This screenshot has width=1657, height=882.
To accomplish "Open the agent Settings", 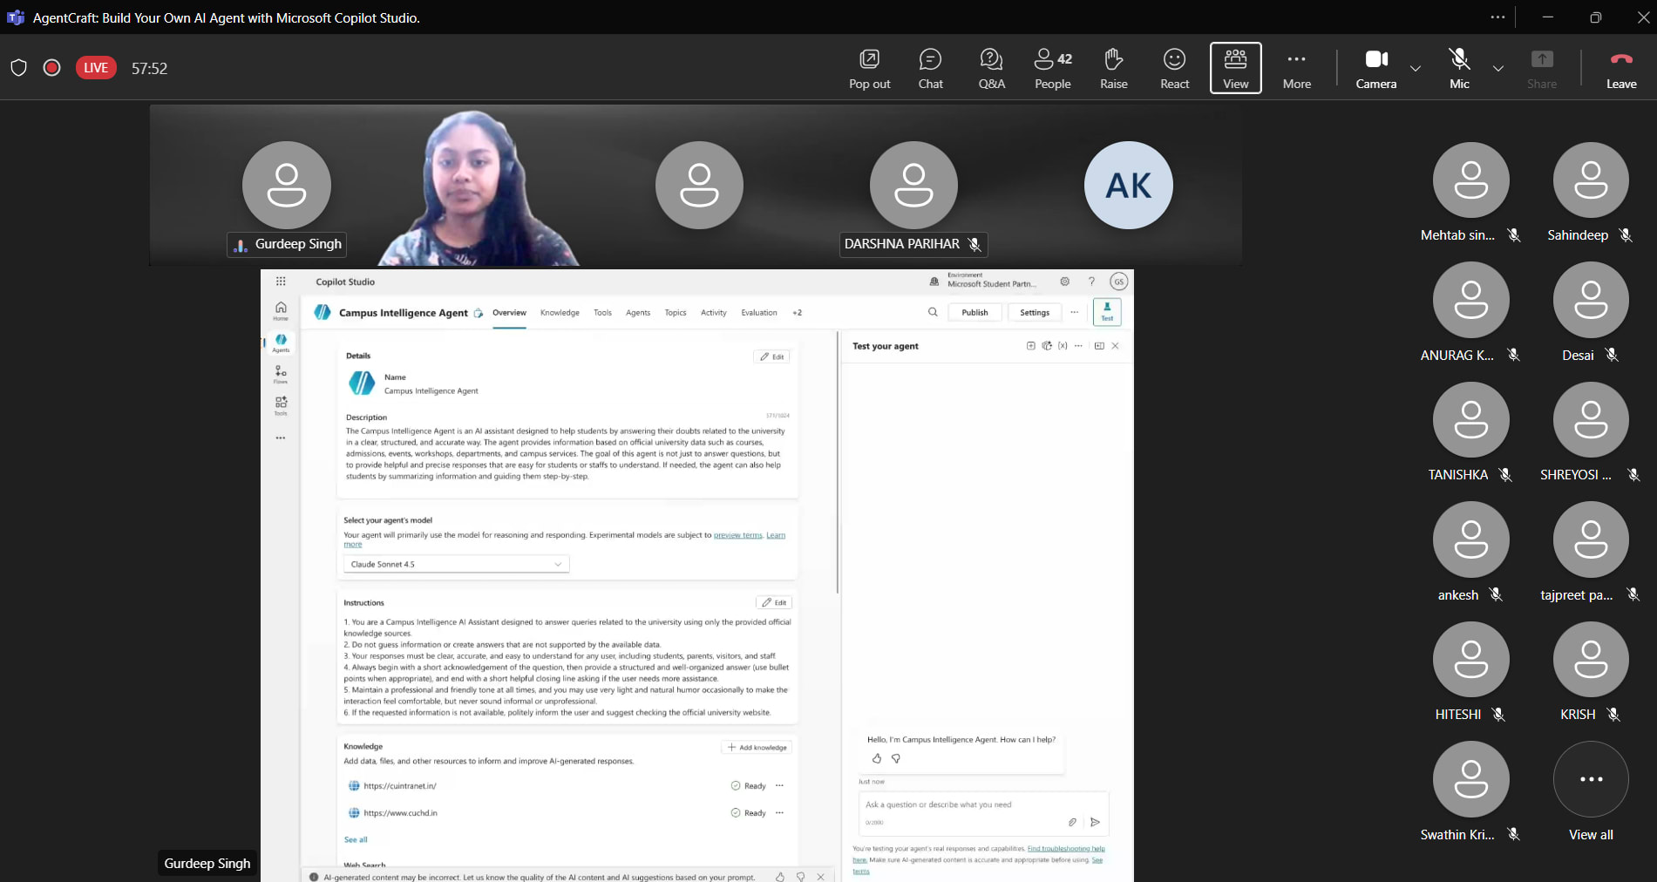I will [1035, 313].
